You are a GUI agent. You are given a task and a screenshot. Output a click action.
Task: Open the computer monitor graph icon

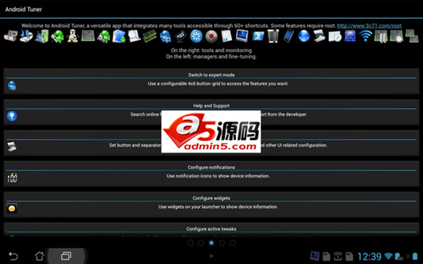tap(242, 36)
